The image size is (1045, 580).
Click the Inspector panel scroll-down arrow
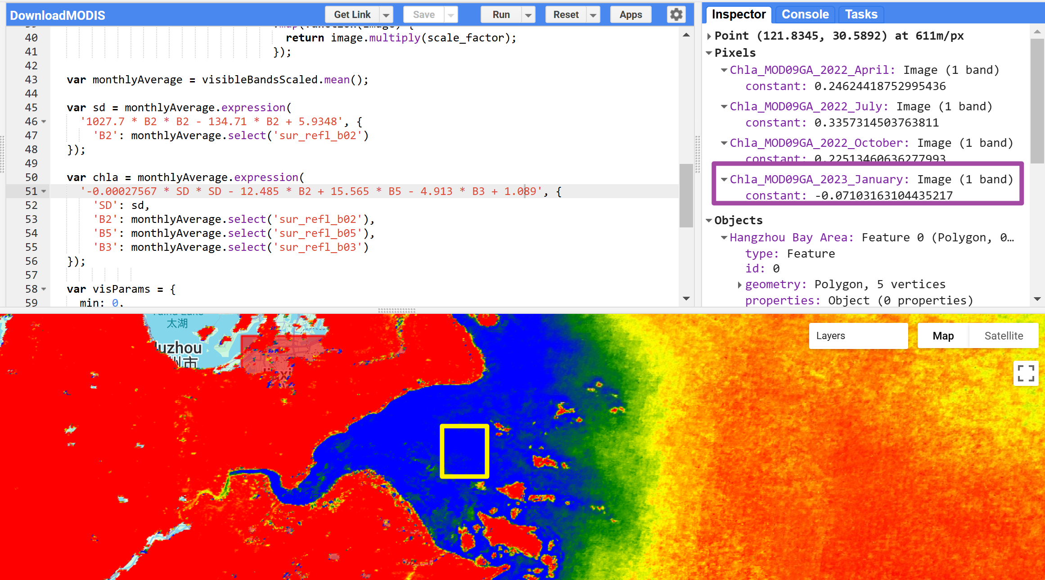pos(1037,299)
